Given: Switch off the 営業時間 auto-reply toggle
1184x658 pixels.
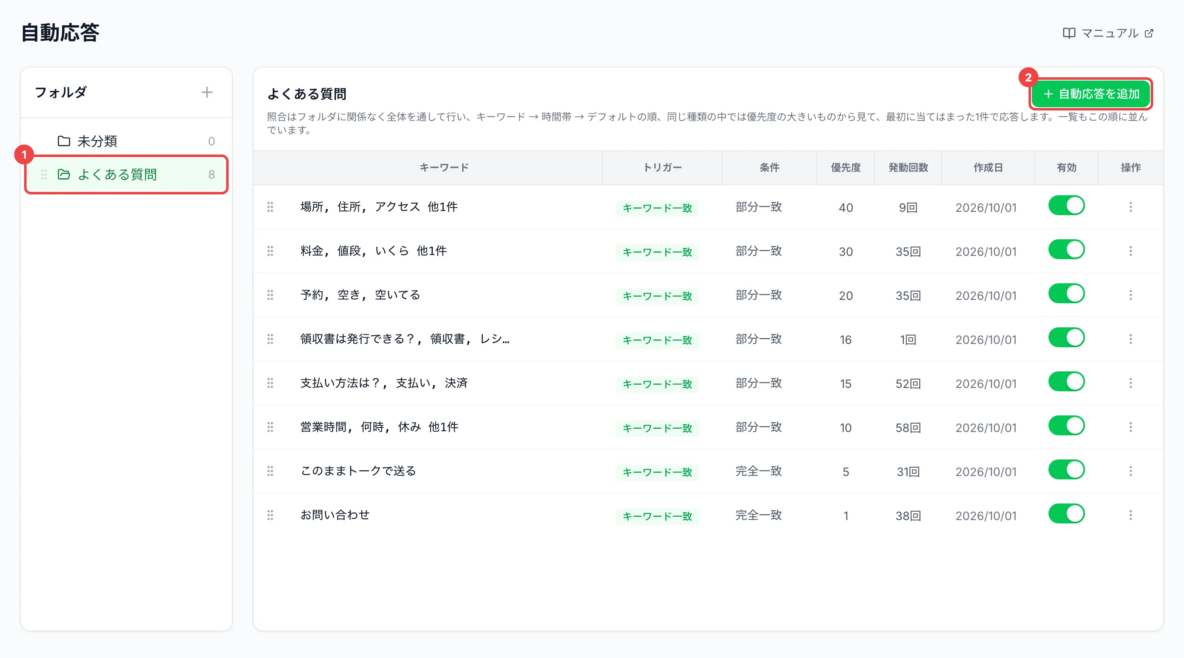Looking at the screenshot, I should click(1066, 426).
